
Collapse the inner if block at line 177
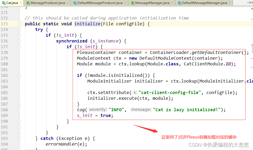pyautogui.click(x=19, y=47)
